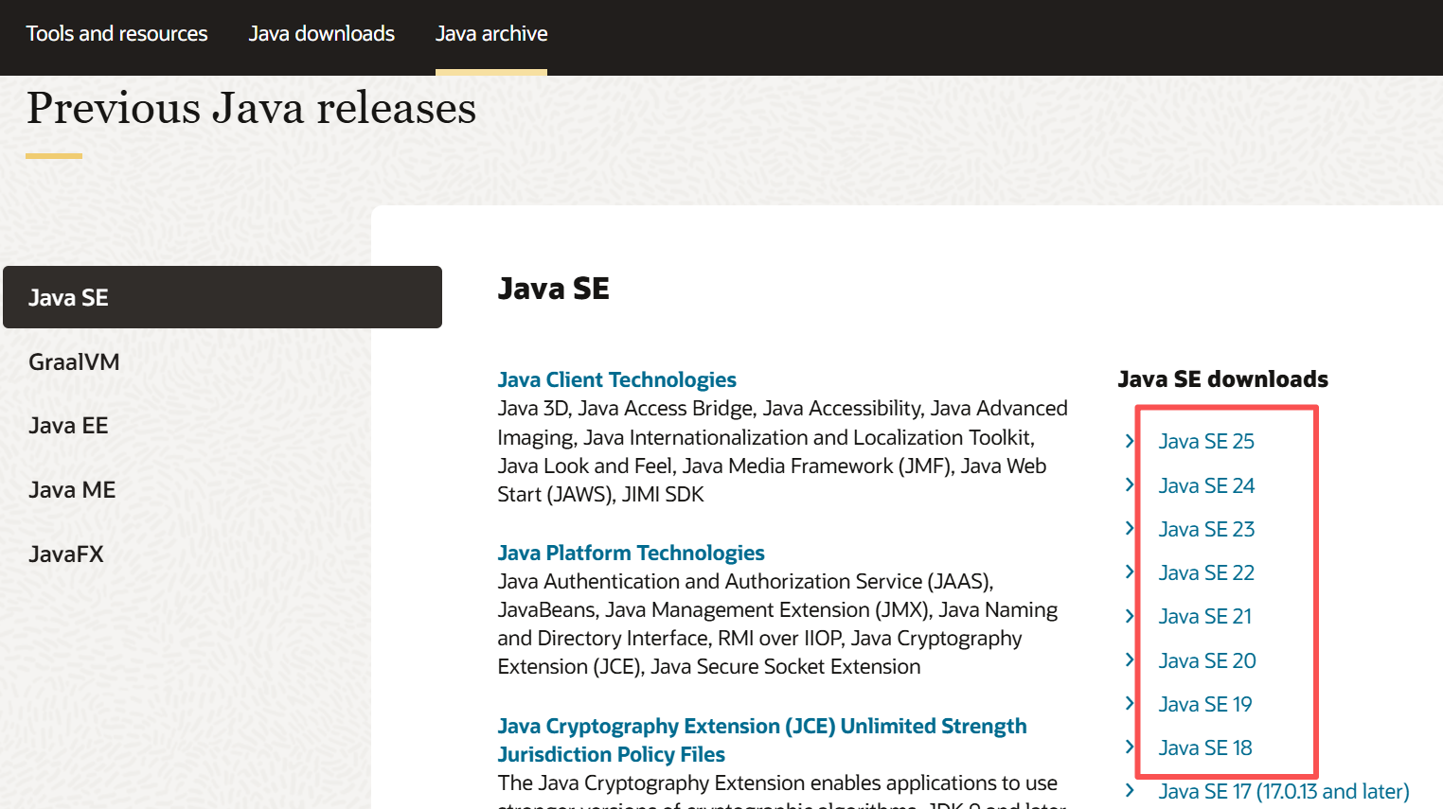
Task: Open Java SE 23 downloads
Action: coord(1205,530)
